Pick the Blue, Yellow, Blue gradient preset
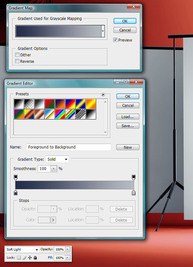The height and width of the screenshot is (267, 193). pyautogui.click(x=80, y=104)
